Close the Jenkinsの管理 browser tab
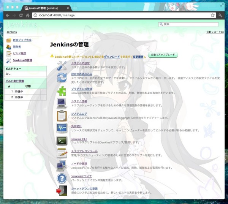Screen dimensions: 228x204 coord(68,8)
